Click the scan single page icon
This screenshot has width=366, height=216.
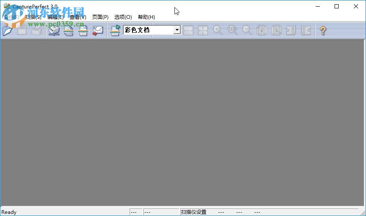point(83,30)
